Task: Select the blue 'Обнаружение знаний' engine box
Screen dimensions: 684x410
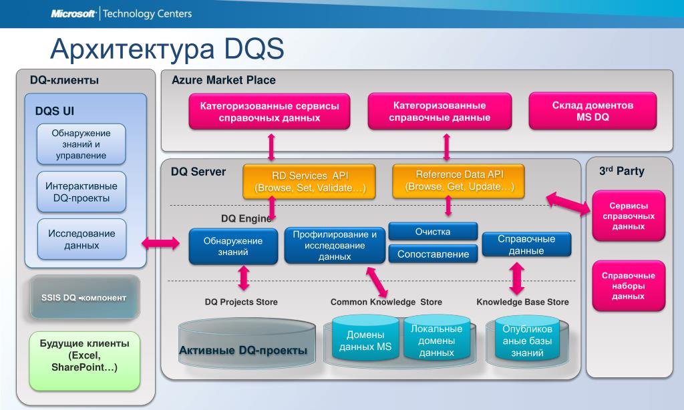Action: pyautogui.click(x=233, y=246)
